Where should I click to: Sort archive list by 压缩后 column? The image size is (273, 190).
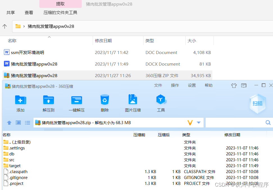164,135
